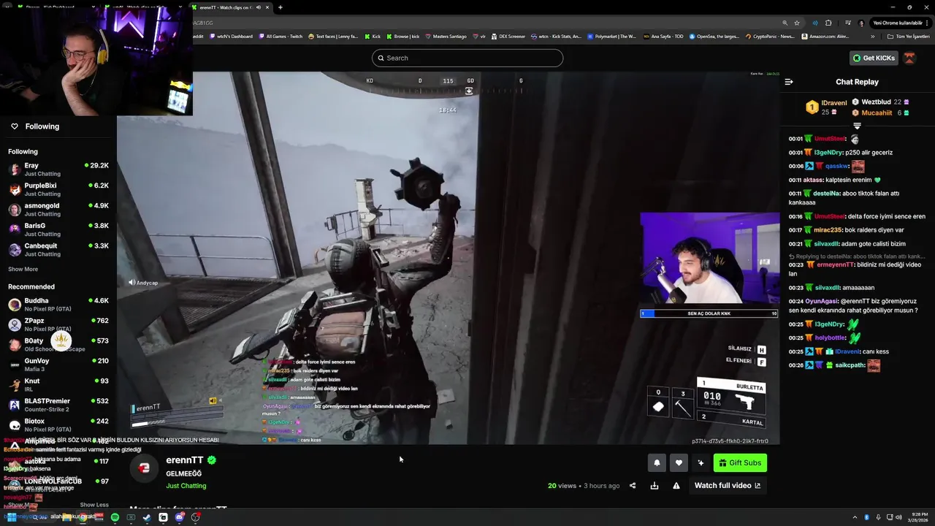Show fewer recommended channels
The height and width of the screenshot is (526, 935).
pyautogui.click(x=93, y=505)
